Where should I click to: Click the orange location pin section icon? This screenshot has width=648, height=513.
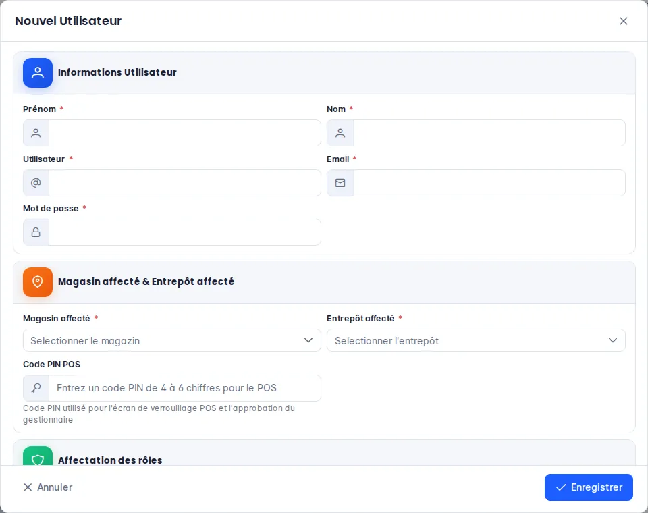(x=38, y=282)
